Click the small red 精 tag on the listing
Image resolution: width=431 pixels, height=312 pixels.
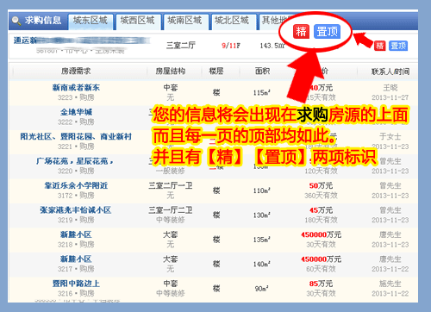click(379, 46)
